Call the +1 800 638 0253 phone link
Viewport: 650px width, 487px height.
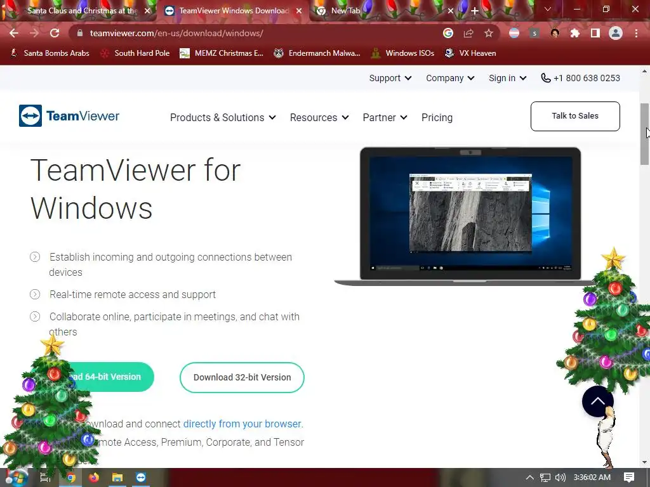click(580, 78)
